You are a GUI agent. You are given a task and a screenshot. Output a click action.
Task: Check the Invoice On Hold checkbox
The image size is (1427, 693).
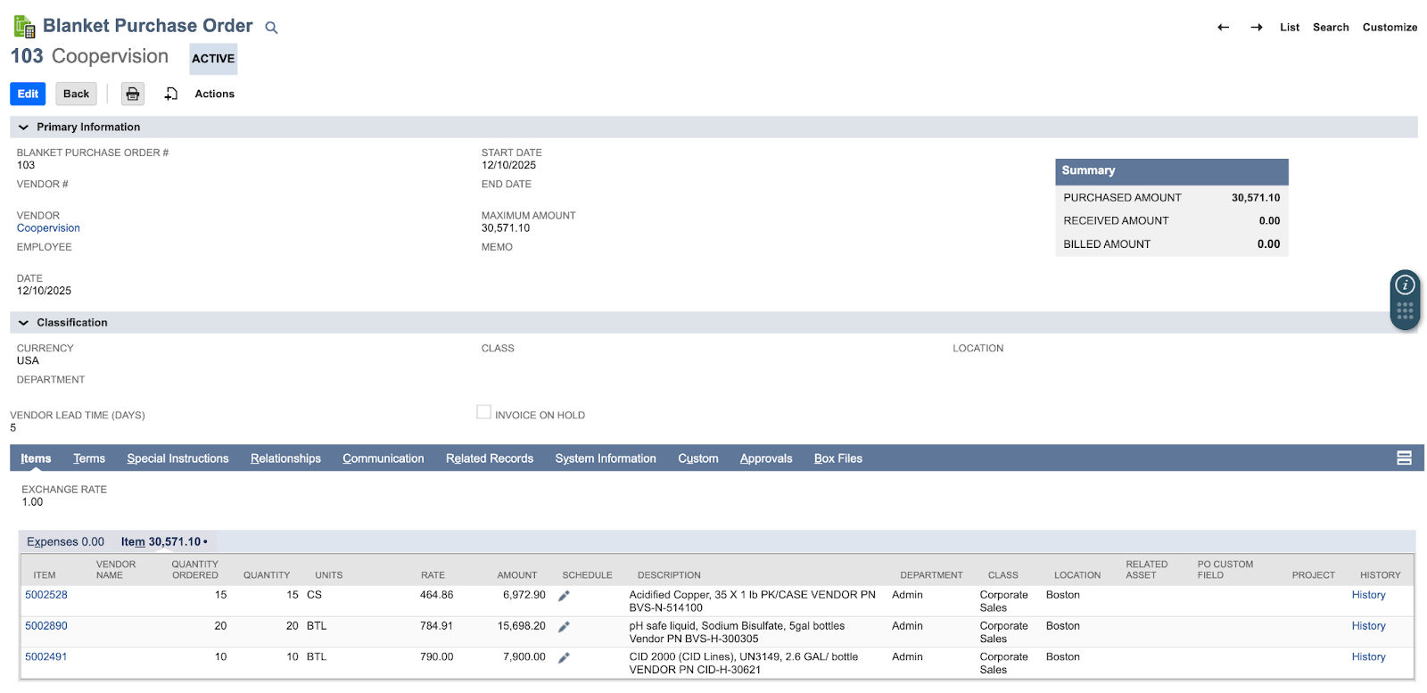pos(483,412)
